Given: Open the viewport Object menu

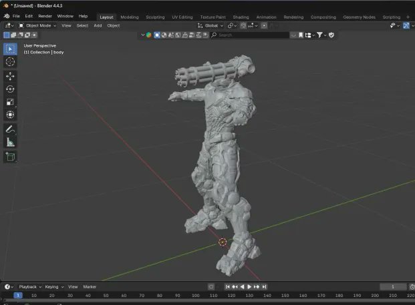Looking at the screenshot, I should (x=114, y=25).
